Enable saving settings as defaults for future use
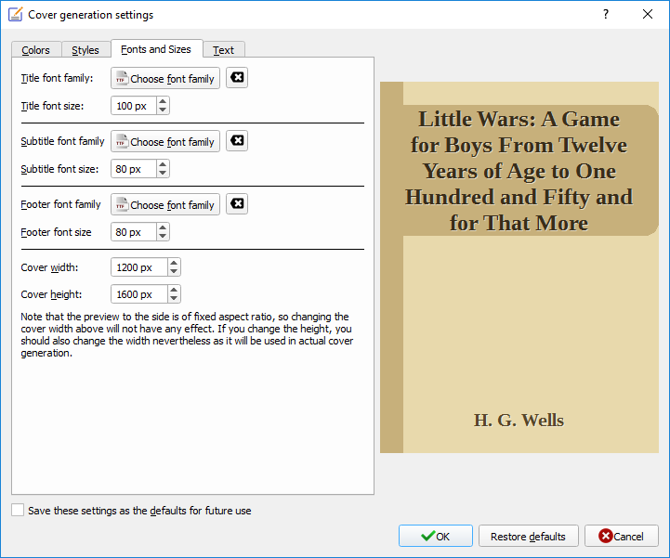Viewport: 670px width, 558px height. point(18,510)
